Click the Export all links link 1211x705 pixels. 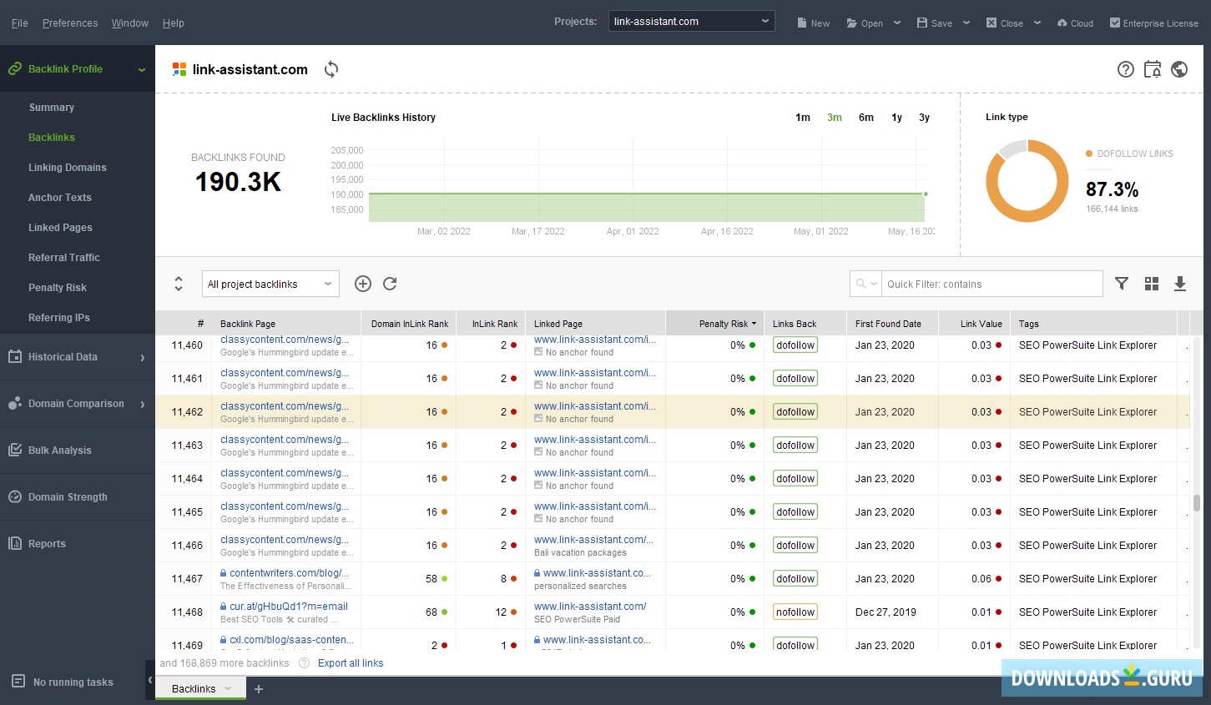coord(351,663)
